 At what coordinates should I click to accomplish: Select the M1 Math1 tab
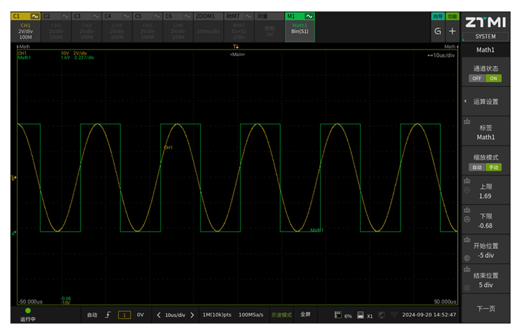[300, 27]
